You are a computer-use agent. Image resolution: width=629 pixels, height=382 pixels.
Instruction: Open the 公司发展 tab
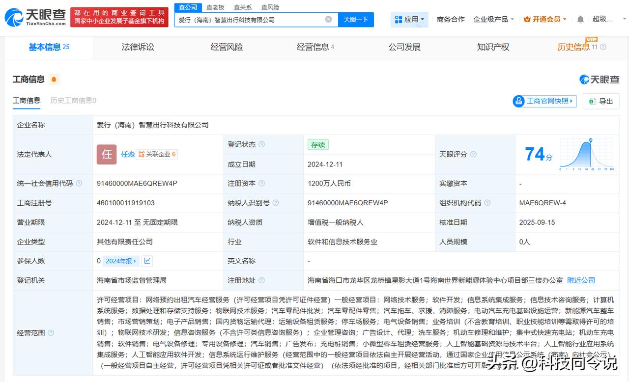click(x=404, y=47)
